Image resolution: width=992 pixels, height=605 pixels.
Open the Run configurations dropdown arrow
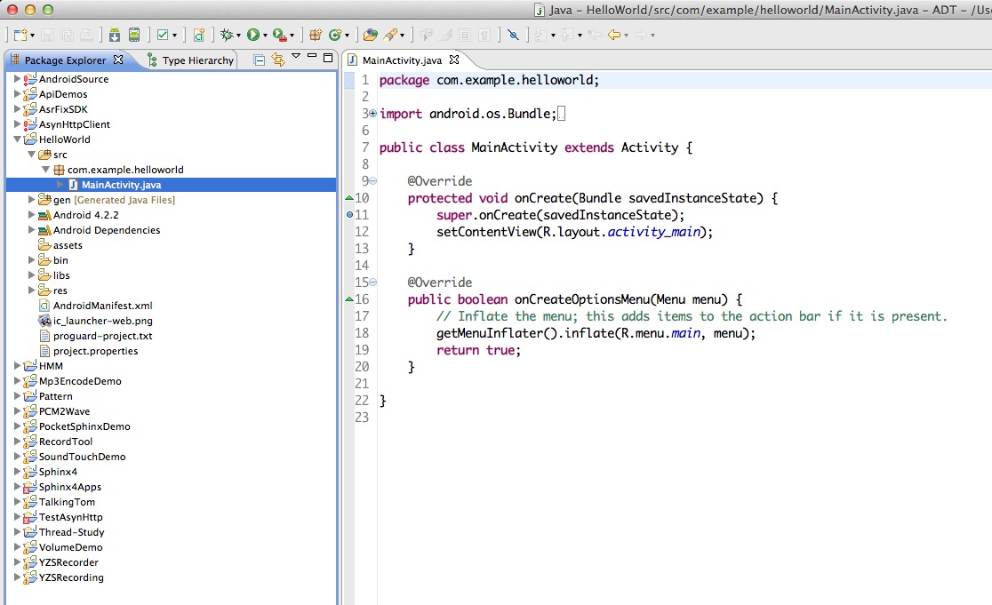coord(265,36)
